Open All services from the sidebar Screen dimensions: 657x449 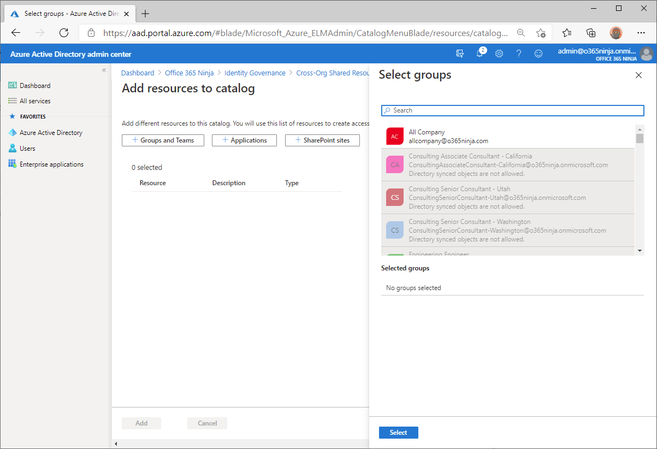35,101
